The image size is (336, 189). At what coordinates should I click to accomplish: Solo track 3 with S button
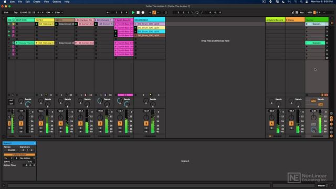(41, 128)
